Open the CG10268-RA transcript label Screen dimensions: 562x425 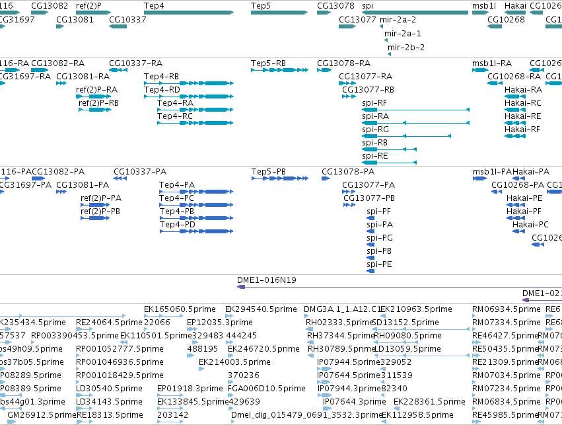point(514,77)
